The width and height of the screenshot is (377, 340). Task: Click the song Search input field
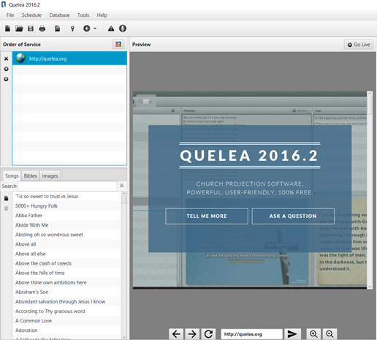(67, 186)
